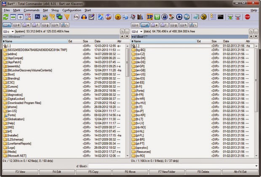Open the notepad text editor icon
This screenshot has height=177, width=261.
pyautogui.click(x=196, y=17)
